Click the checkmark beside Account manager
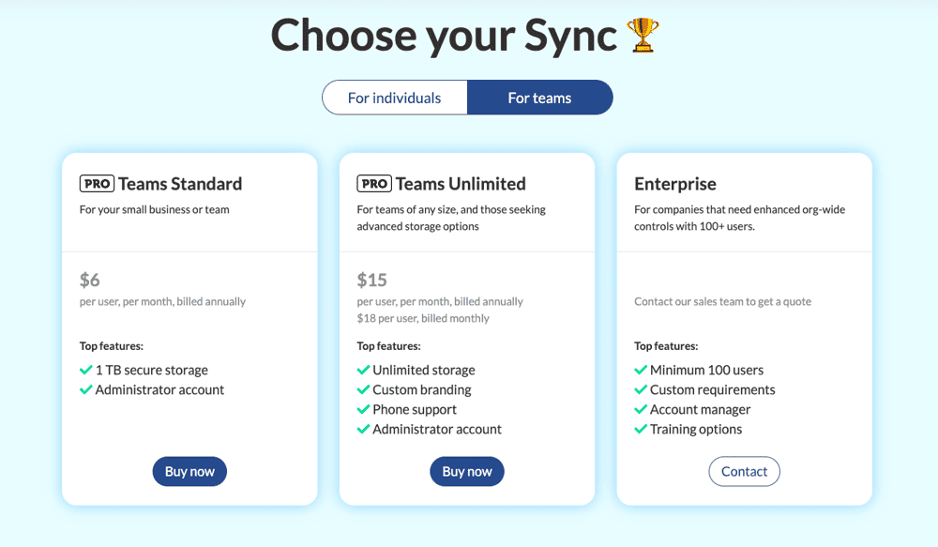Screen dimensions: 938x547 coord(641,409)
